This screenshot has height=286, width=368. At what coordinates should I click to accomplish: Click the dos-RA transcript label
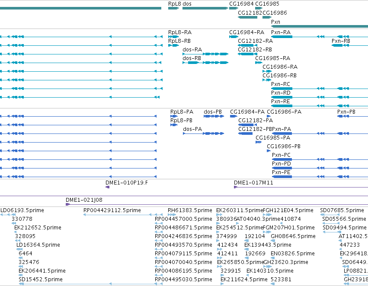point(192,50)
